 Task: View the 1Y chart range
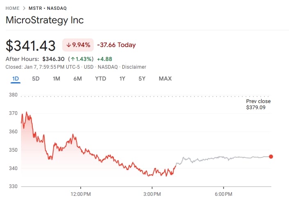pos(122,79)
